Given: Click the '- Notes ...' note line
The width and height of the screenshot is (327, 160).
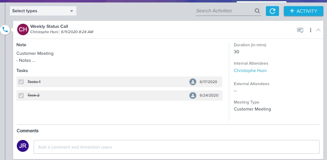Looking at the screenshot, I should [26, 61].
